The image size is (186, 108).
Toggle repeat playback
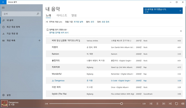point(176,103)
